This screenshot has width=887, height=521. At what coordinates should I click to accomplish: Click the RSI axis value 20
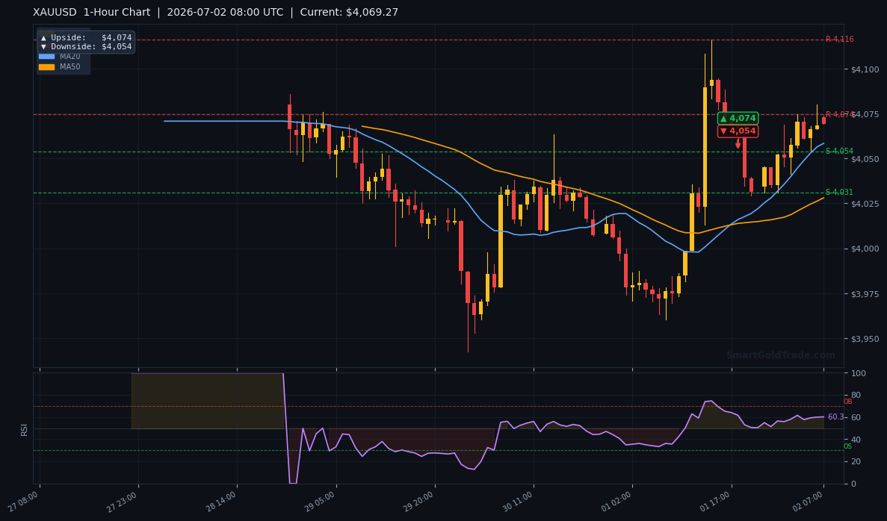(856, 462)
